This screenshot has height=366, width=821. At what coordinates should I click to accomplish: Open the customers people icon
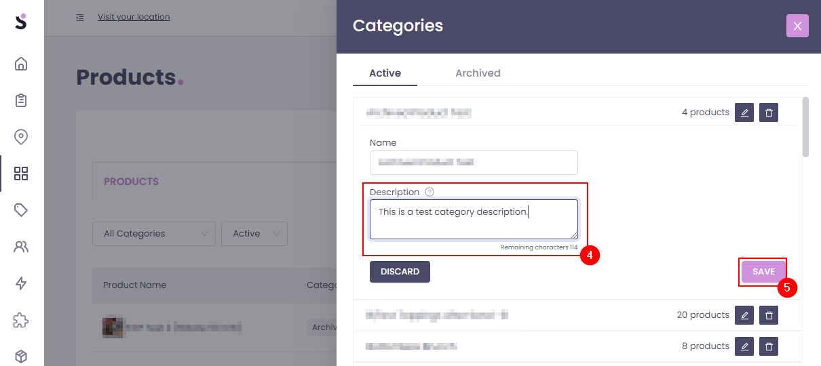click(x=21, y=247)
